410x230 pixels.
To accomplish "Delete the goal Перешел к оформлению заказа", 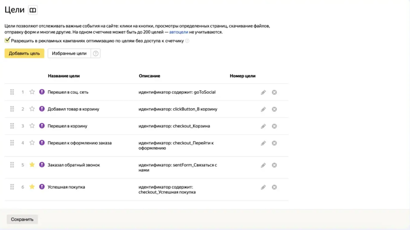I will 274,143.
